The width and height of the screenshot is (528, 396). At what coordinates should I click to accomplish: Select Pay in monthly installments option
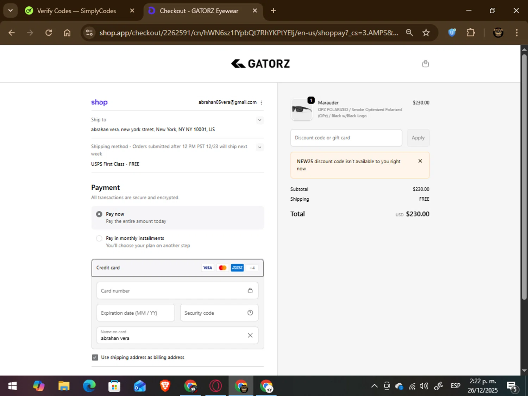pos(177,242)
